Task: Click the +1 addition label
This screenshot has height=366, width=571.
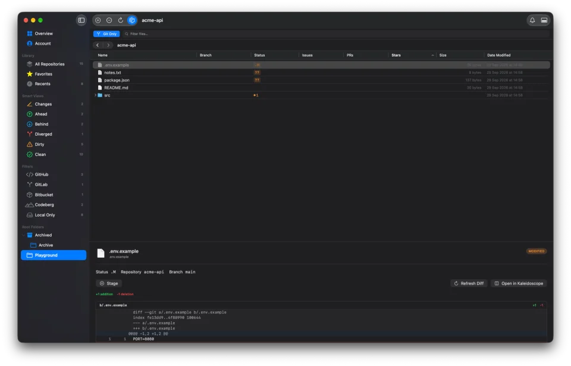Action: pos(104,294)
